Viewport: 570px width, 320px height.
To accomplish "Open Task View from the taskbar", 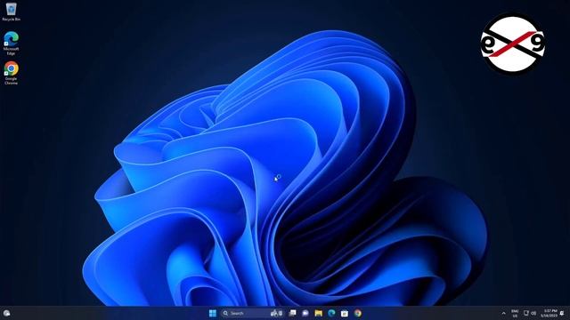I will click(292, 313).
